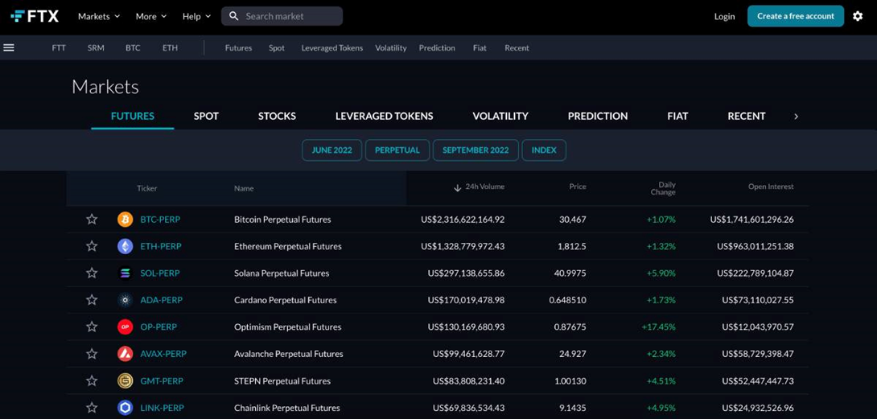Sort the table by the Daily Change column

point(663,188)
